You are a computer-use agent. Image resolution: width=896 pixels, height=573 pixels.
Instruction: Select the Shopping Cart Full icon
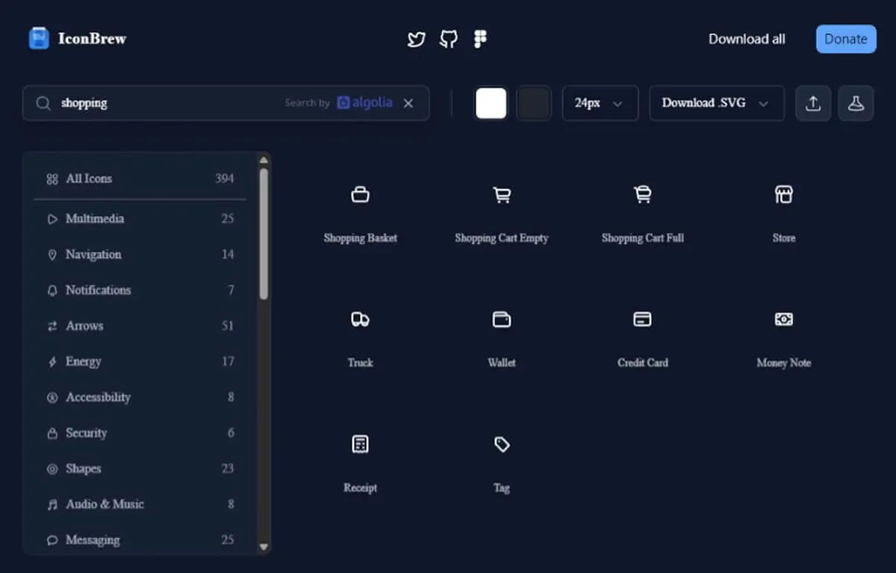pos(642,195)
